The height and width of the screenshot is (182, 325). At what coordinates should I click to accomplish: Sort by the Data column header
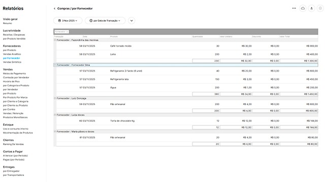[85, 36]
